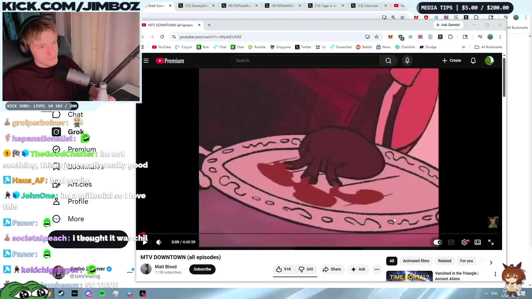Play the video with the play button

[x=145, y=242]
